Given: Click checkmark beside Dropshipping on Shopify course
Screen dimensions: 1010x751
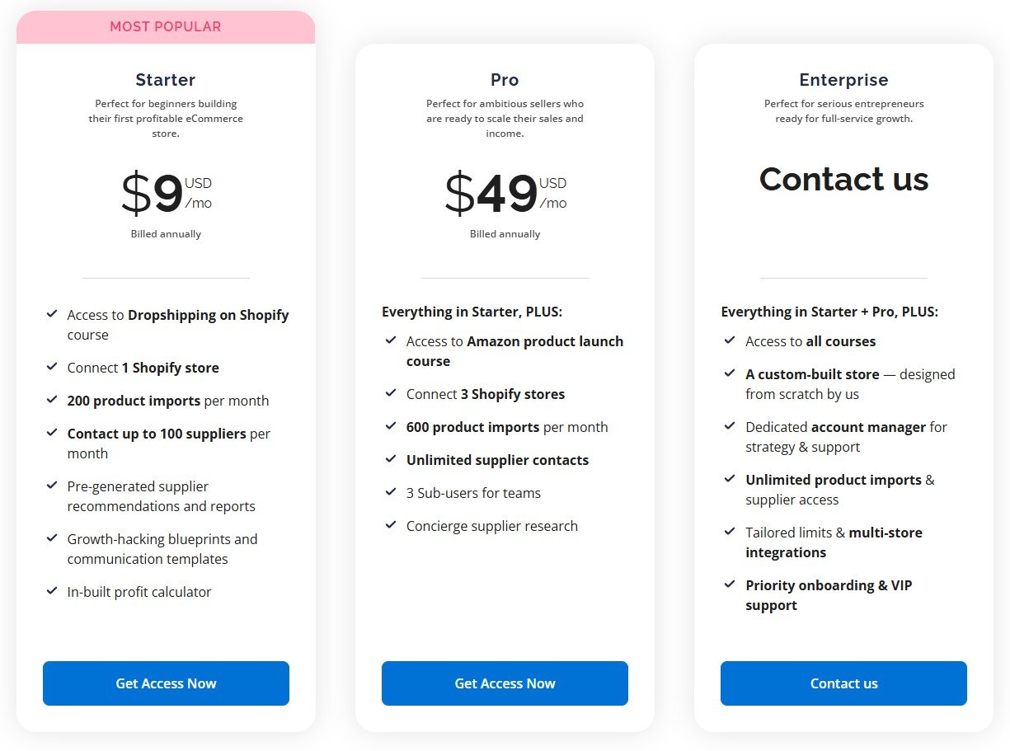Looking at the screenshot, I should 52,314.
